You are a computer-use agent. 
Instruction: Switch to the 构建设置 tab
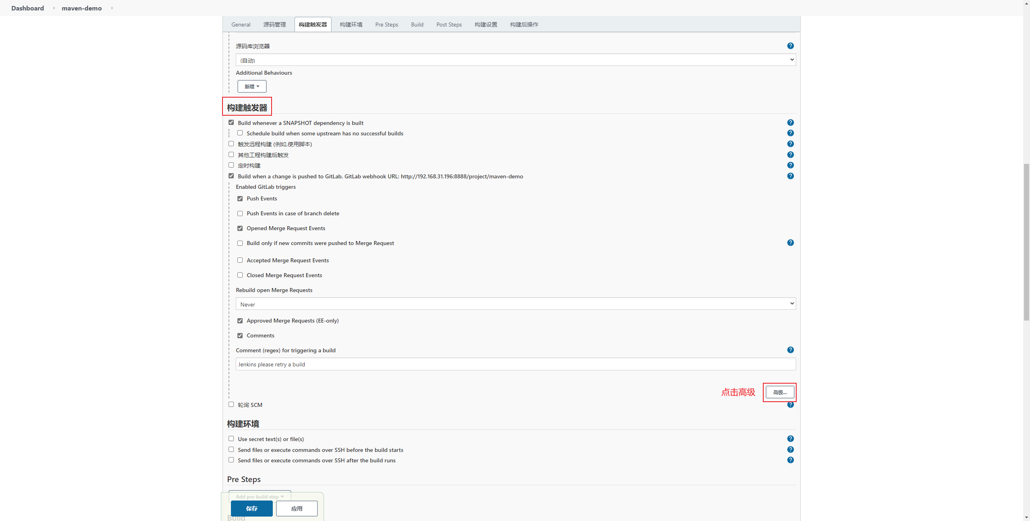click(x=486, y=25)
